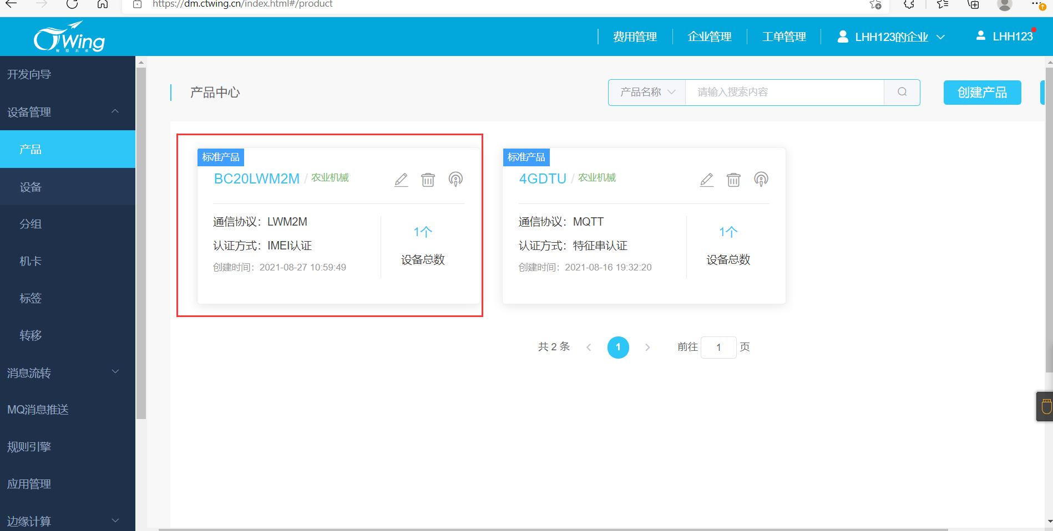The image size is (1053, 531).
Task: Select 分组 in the sidebar
Action: coord(68,224)
